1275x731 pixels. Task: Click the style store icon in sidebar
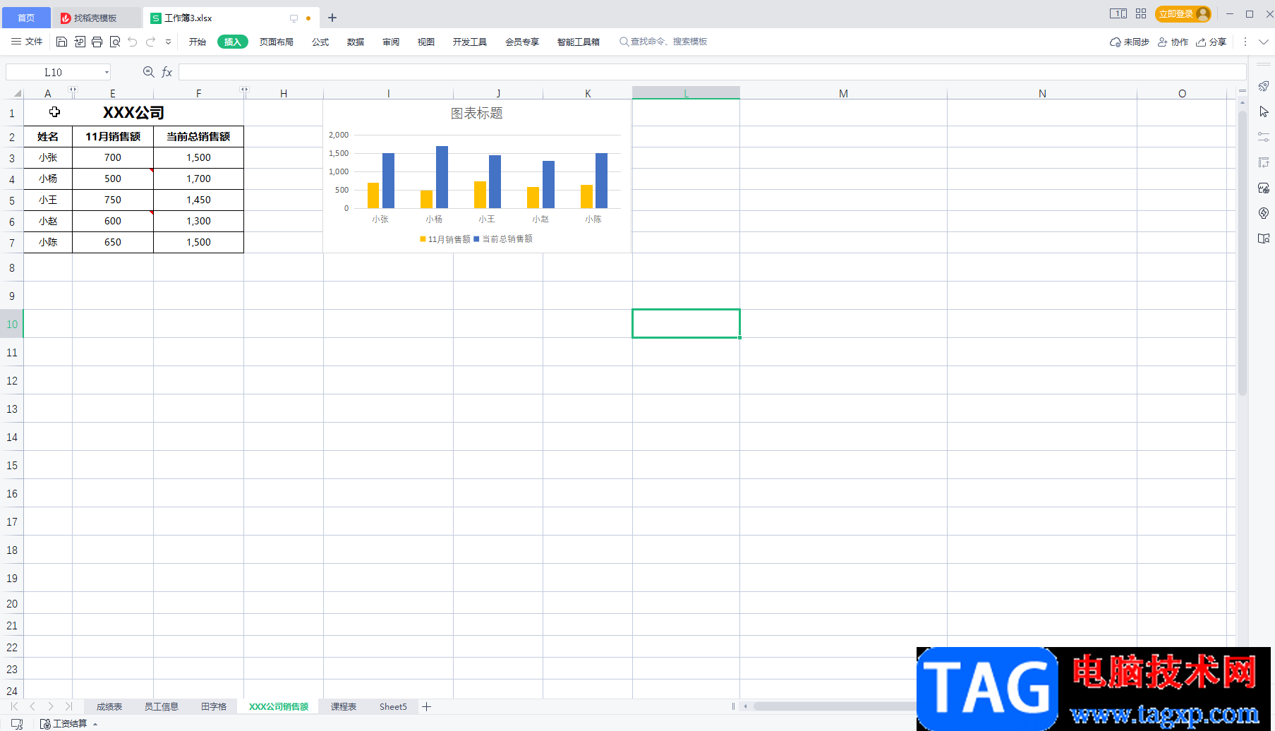tap(1264, 188)
